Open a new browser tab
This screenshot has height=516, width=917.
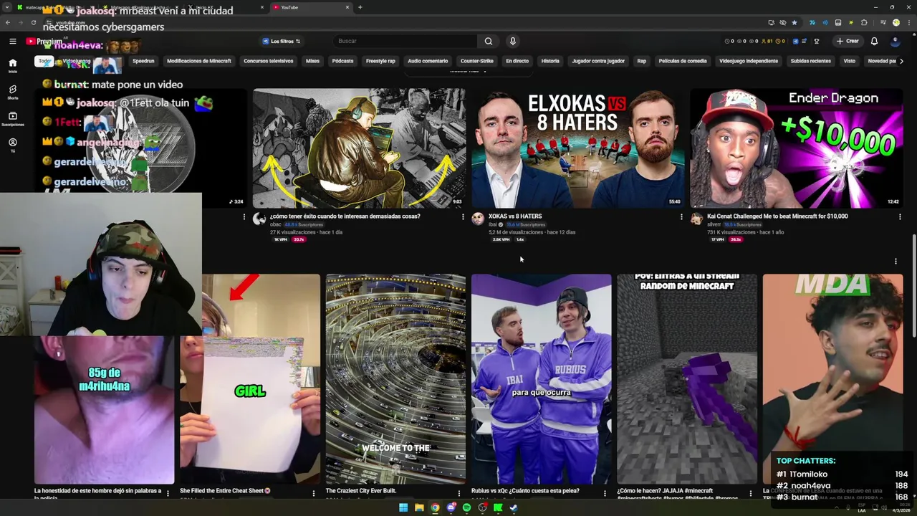pyautogui.click(x=360, y=7)
